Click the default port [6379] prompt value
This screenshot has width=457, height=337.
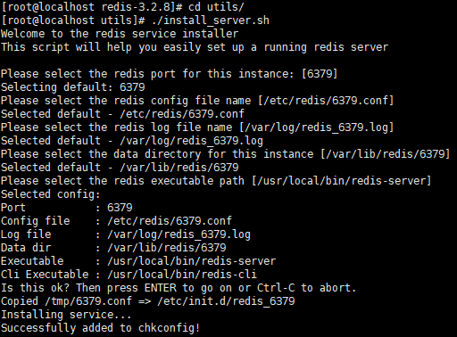pyautogui.click(x=320, y=74)
